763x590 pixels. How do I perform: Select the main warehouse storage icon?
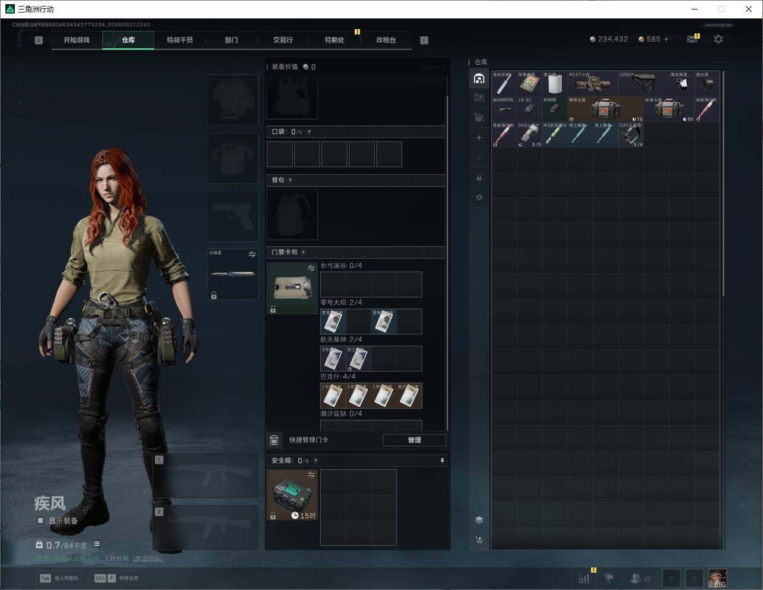pos(479,79)
